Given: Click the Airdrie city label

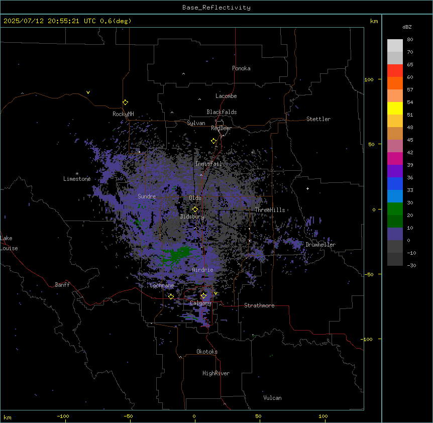Looking at the screenshot, I should point(203,270).
